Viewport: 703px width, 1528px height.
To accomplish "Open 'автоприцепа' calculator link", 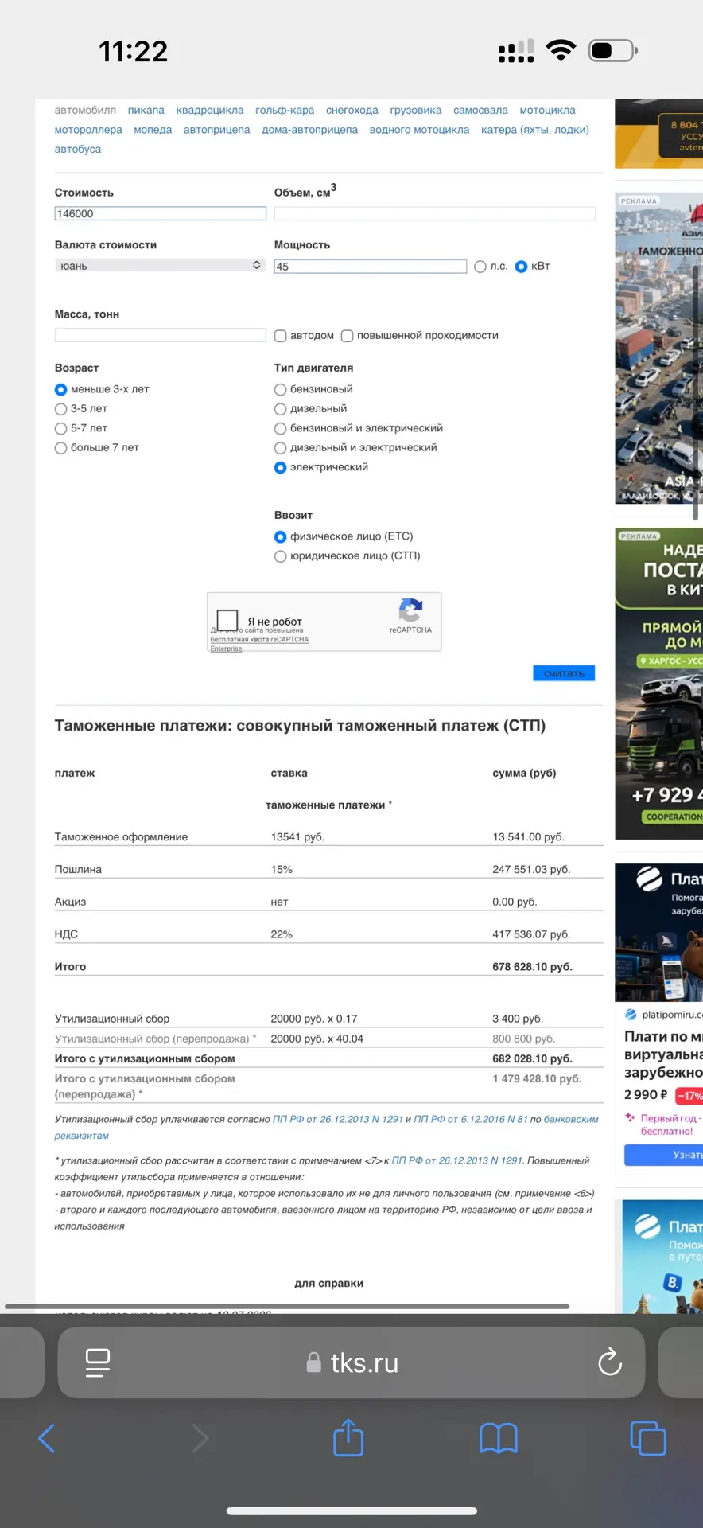I will click(217, 130).
